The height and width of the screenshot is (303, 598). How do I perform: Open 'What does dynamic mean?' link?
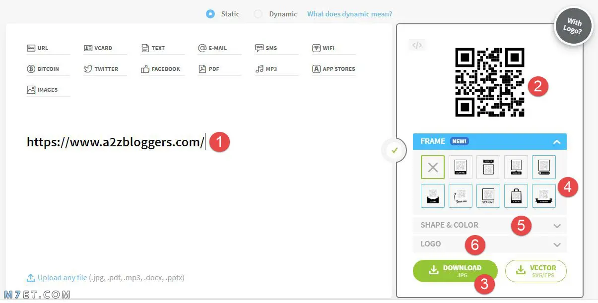pyautogui.click(x=349, y=14)
